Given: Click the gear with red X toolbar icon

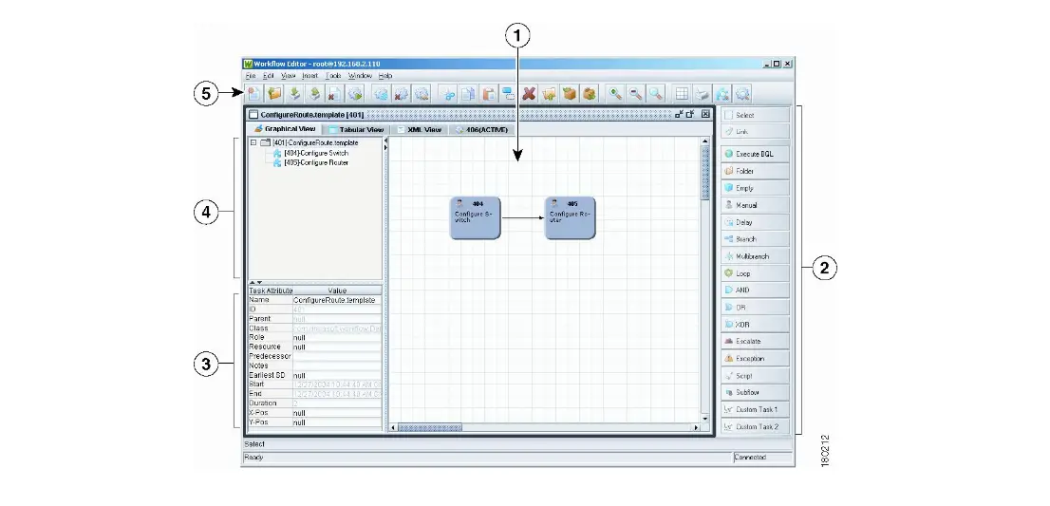Looking at the screenshot, I should (x=402, y=94).
